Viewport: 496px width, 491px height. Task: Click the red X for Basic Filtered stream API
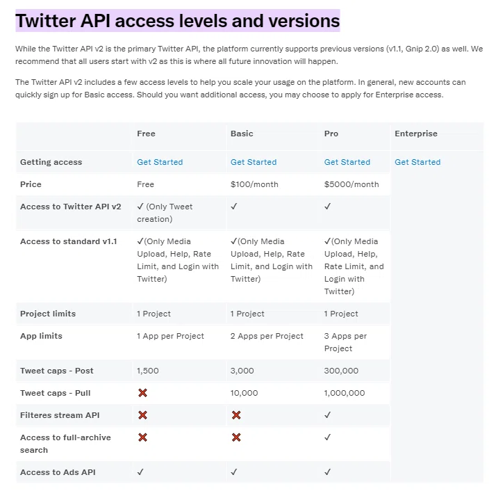(x=236, y=415)
